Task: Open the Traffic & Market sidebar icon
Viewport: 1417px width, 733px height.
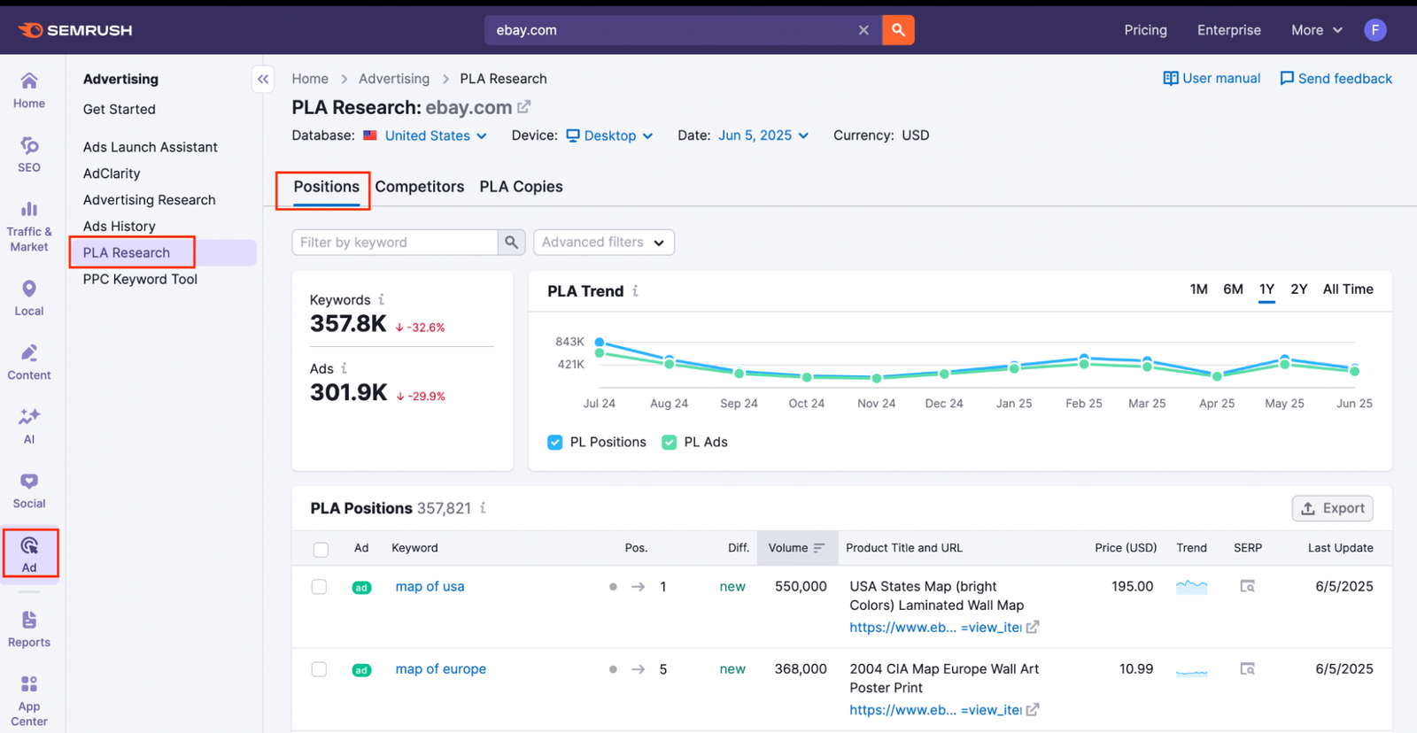Action: (29, 226)
